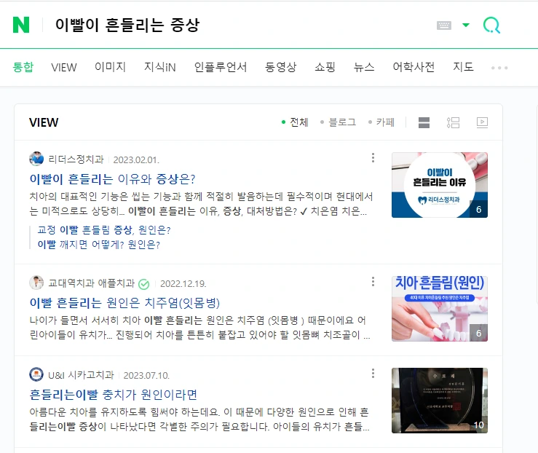Image resolution: width=538 pixels, height=453 pixels.
Task: Select the 전체 filter option
Action: pyautogui.click(x=295, y=122)
